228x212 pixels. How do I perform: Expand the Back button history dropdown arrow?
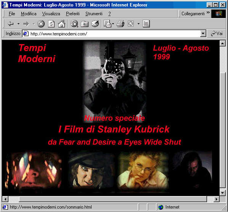click(x=18, y=24)
